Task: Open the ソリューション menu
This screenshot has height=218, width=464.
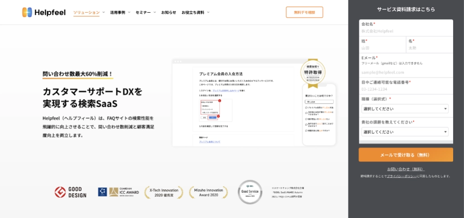Action: pyautogui.click(x=87, y=12)
